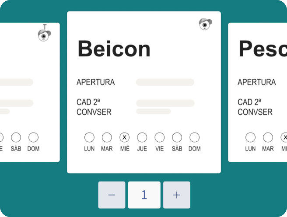
Task: Click the number field showing 1
Action: (x=144, y=195)
